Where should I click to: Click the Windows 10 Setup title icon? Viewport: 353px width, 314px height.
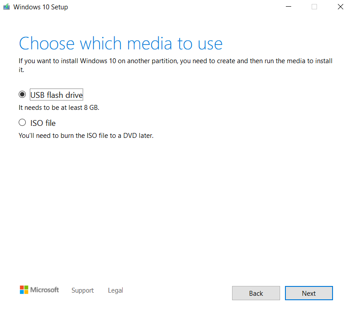tap(7, 7)
